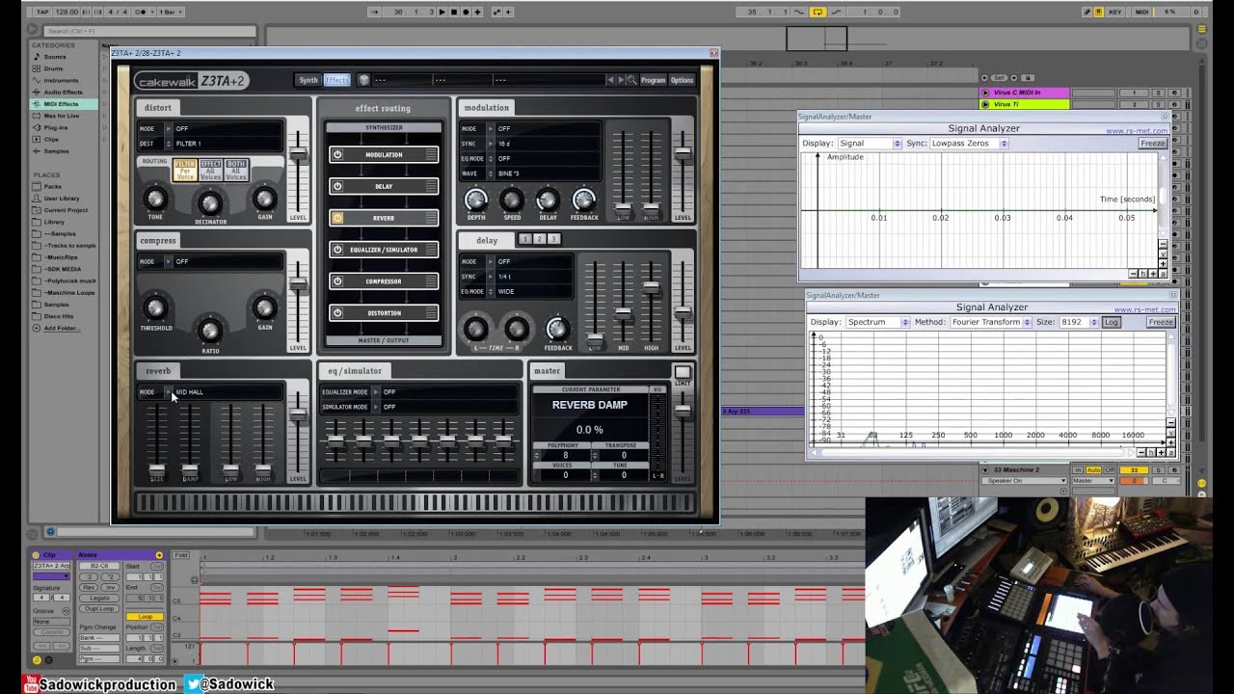Select Filter Per Voice distortion routing
This screenshot has width=1234, height=694.
184,171
